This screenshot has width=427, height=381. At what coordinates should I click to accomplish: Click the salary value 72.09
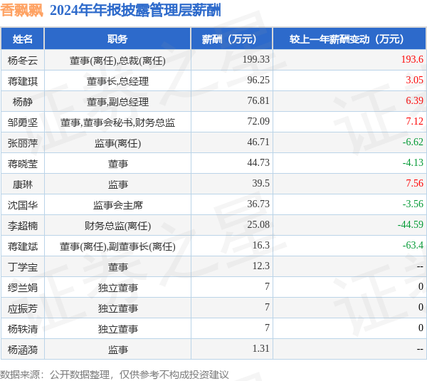point(258,122)
